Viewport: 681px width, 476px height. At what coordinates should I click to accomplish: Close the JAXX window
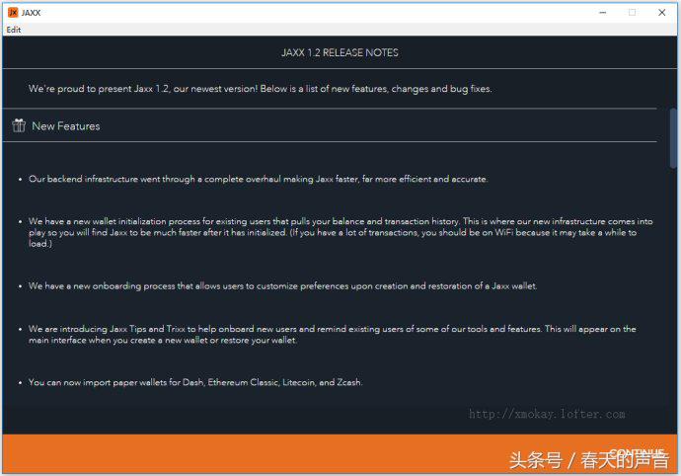tap(662, 13)
